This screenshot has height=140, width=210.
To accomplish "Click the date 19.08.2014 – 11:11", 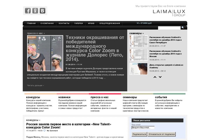I will tap(157, 60).
